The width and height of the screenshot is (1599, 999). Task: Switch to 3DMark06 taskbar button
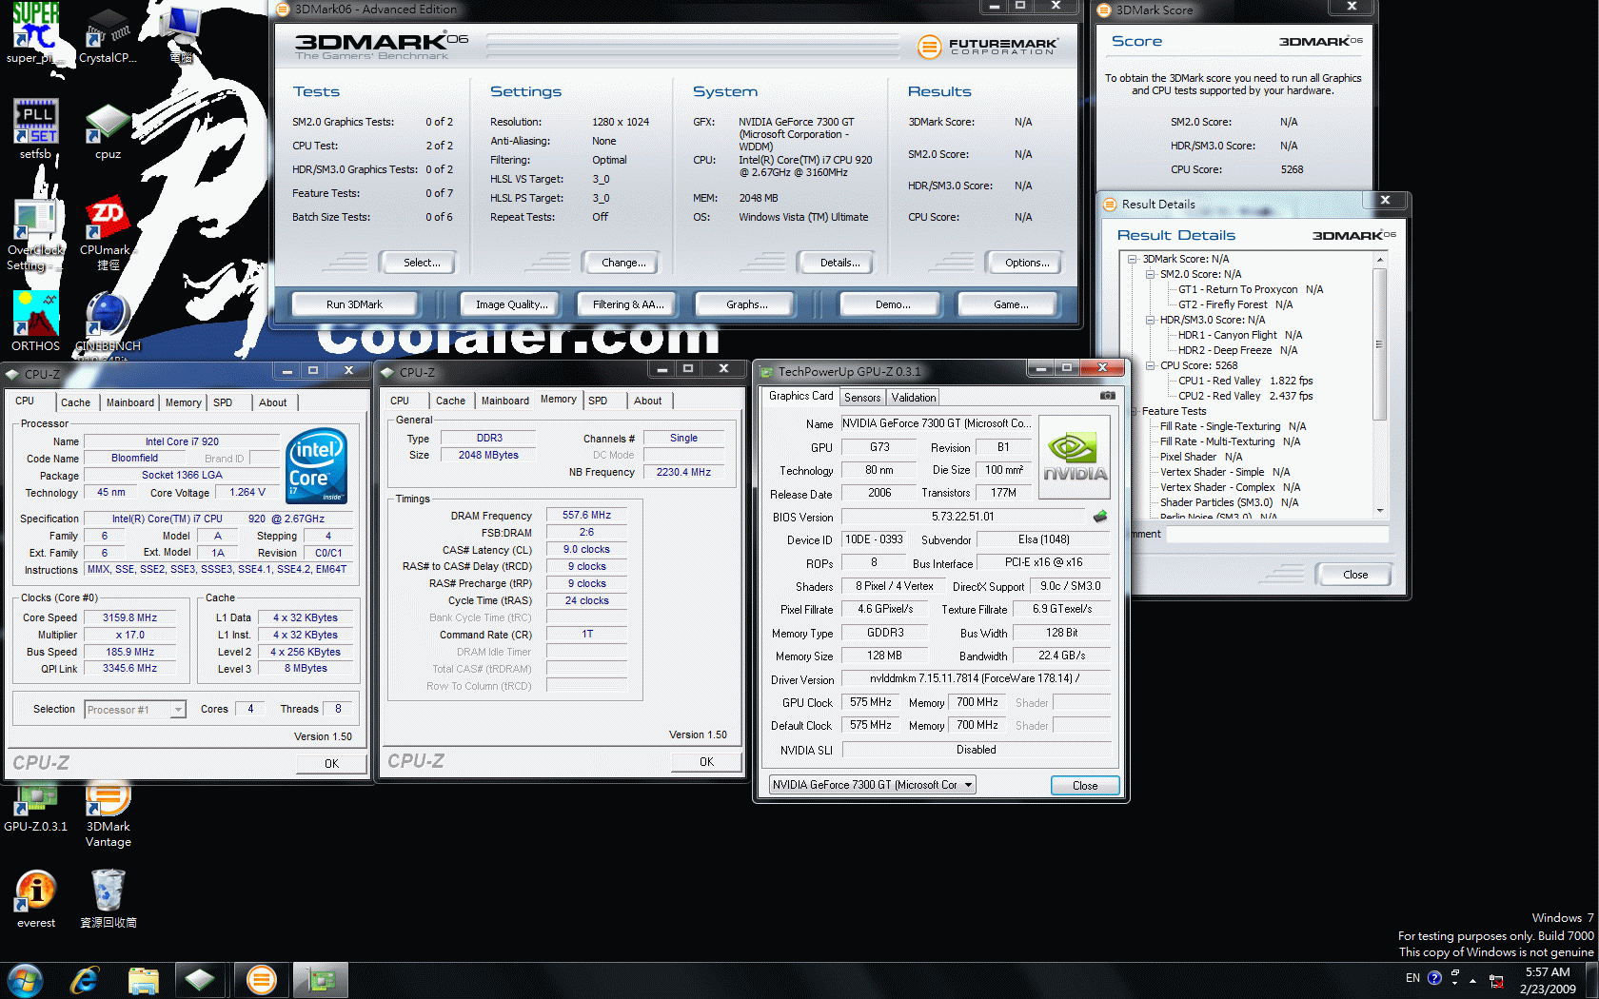[x=261, y=980]
